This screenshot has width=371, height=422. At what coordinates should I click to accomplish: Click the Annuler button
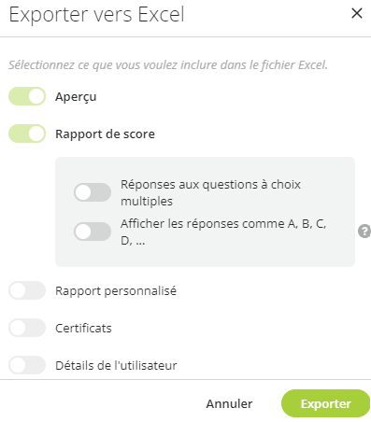tap(229, 403)
